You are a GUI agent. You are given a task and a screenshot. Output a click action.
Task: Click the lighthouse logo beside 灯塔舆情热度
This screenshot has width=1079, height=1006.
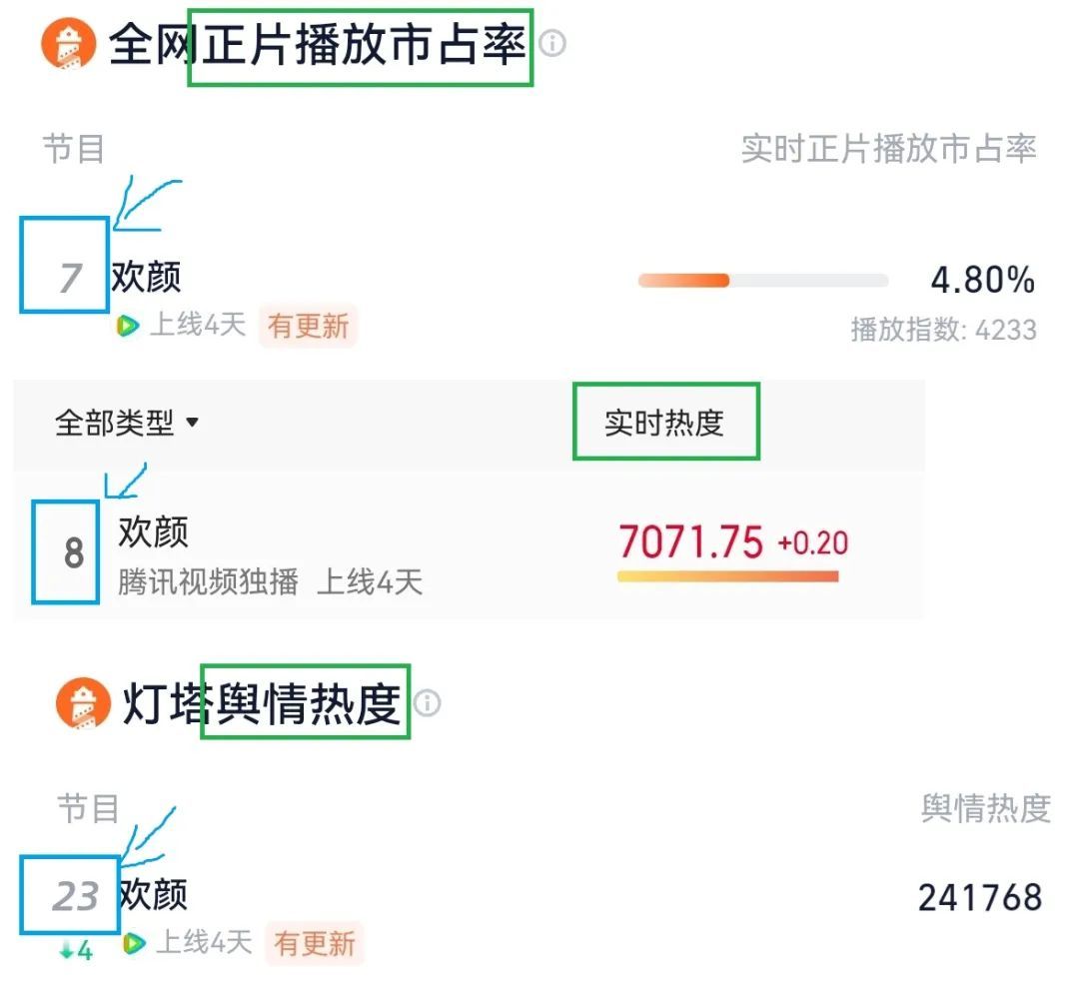83,702
